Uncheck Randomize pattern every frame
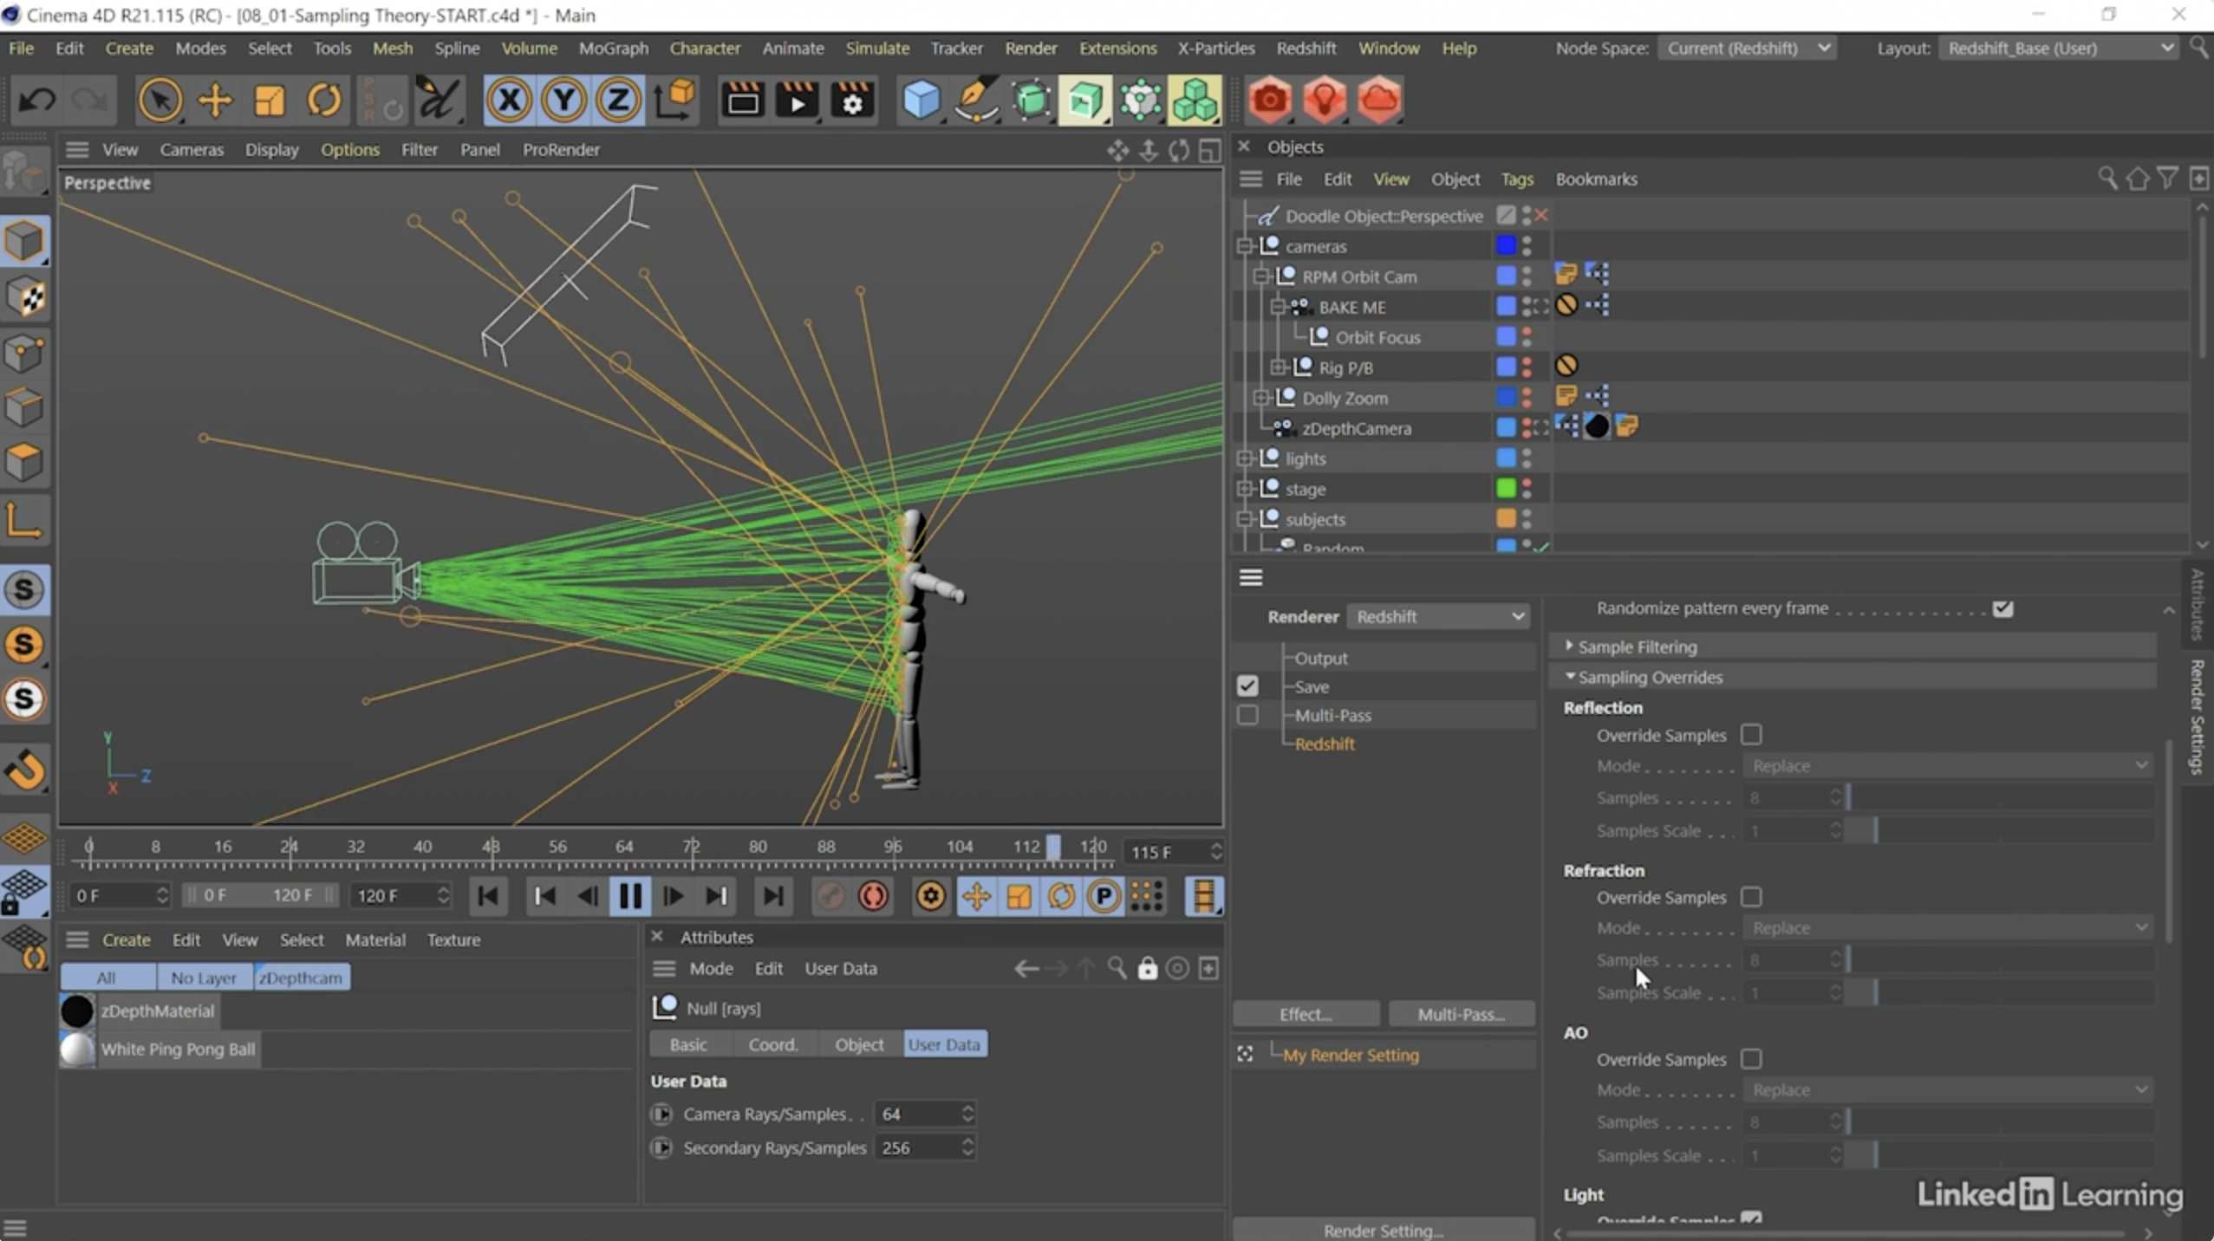Viewport: 2214px width, 1241px height. [2002, 608]
